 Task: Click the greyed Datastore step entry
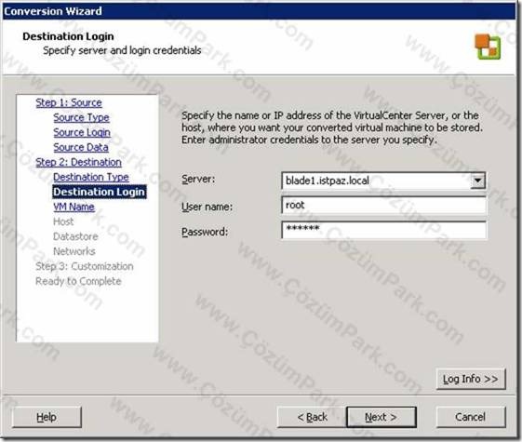pos(75,236)
